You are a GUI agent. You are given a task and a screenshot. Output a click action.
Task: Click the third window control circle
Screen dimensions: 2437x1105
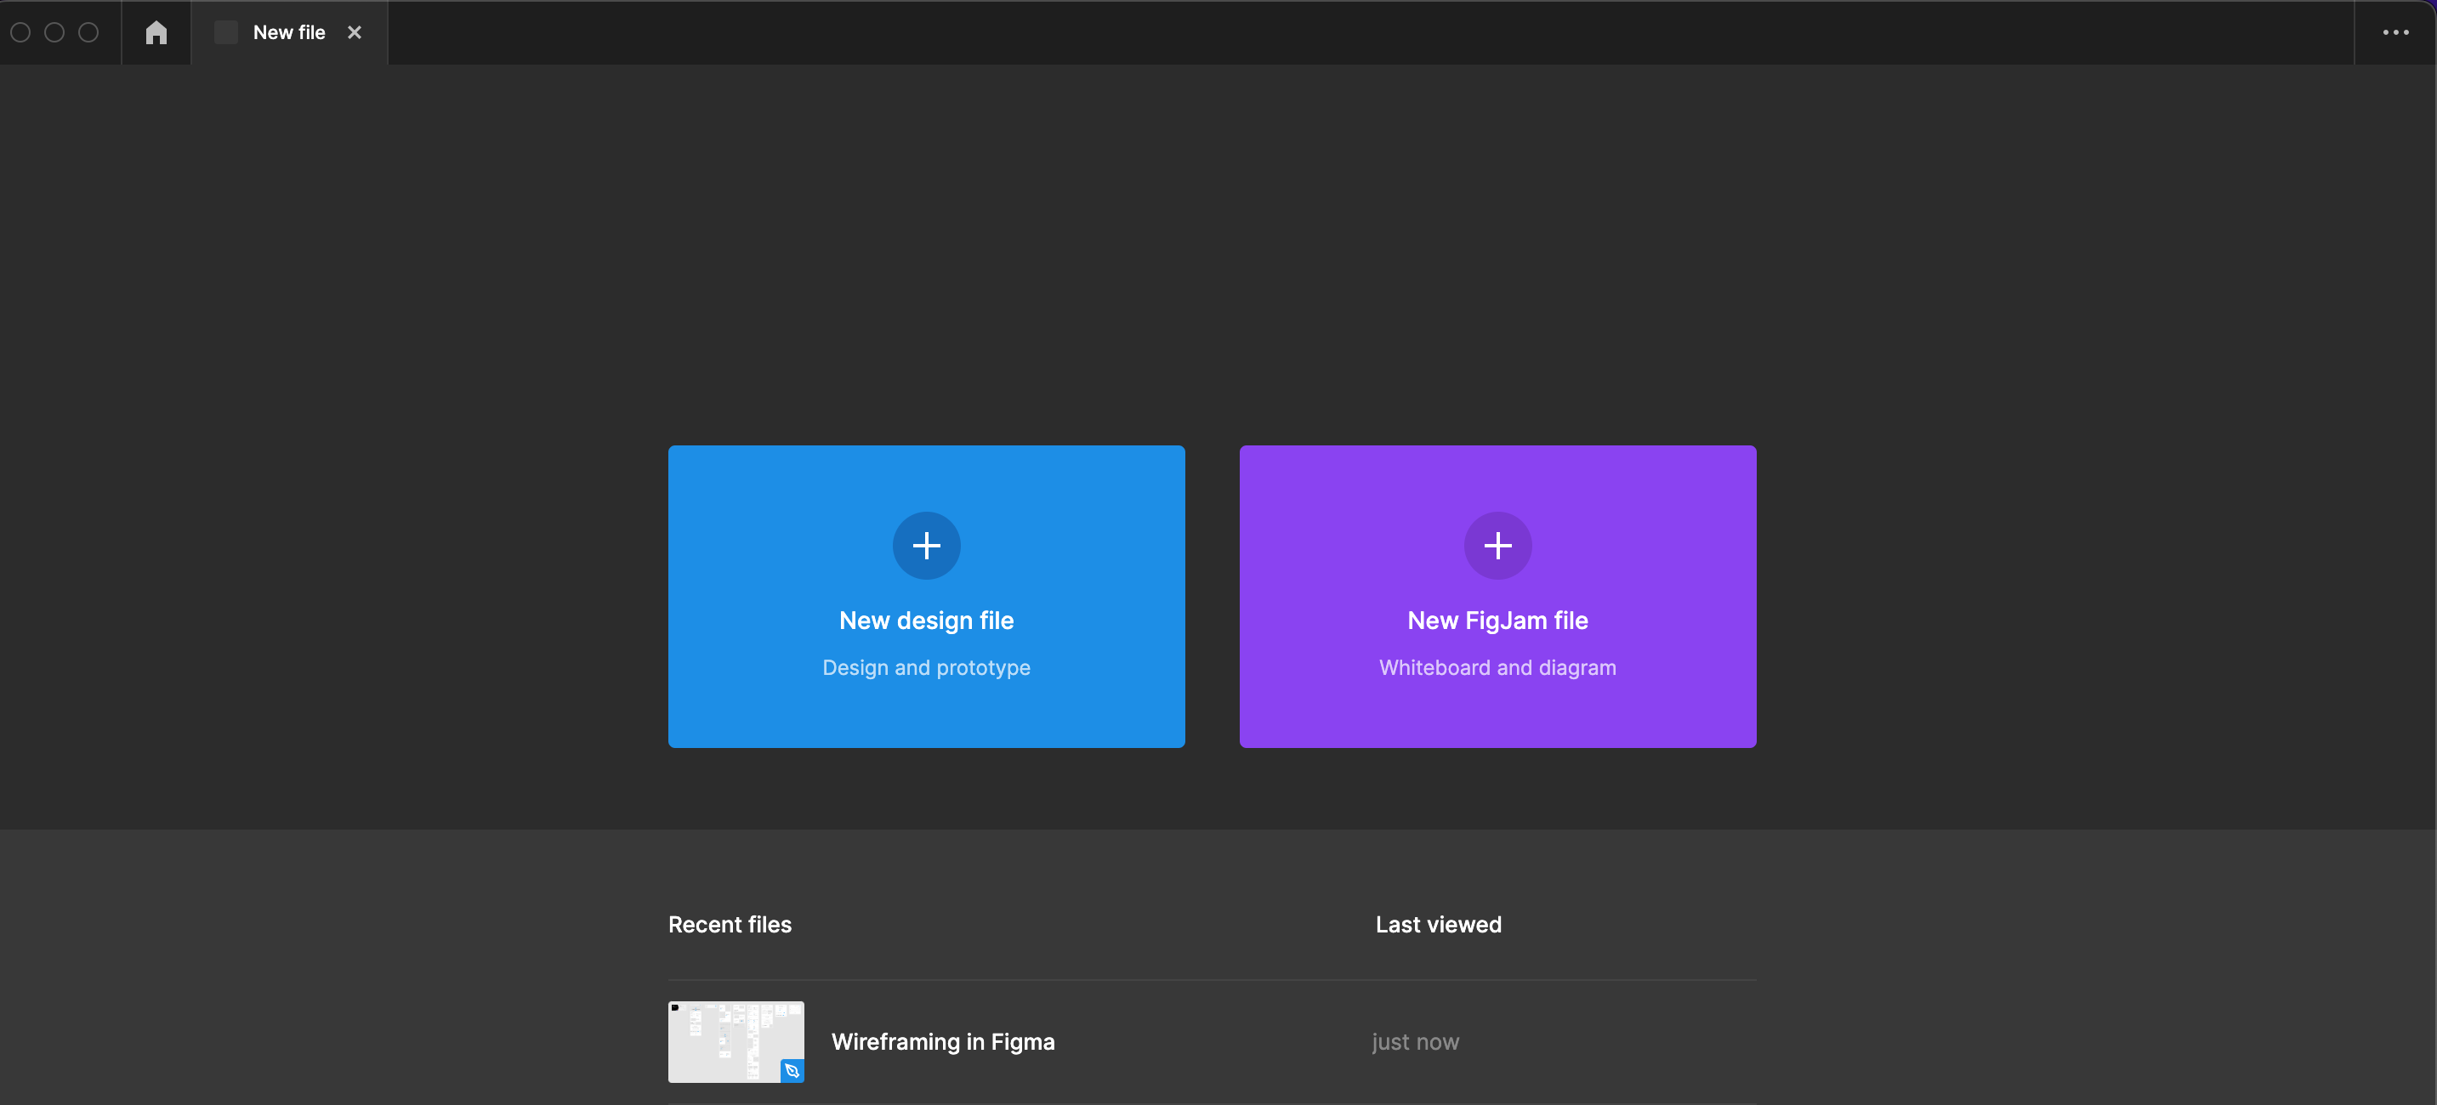88,32
